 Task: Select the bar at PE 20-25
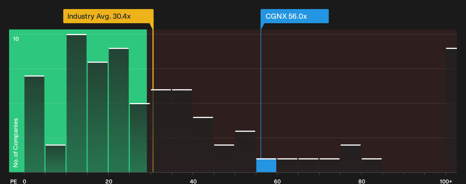coord(119,110)
